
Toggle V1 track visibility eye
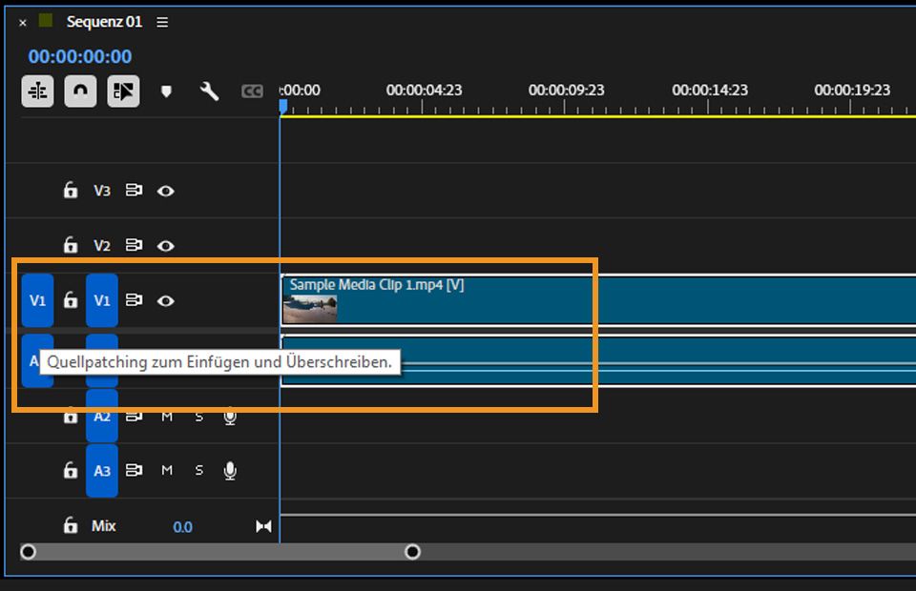tap(166, 301)
